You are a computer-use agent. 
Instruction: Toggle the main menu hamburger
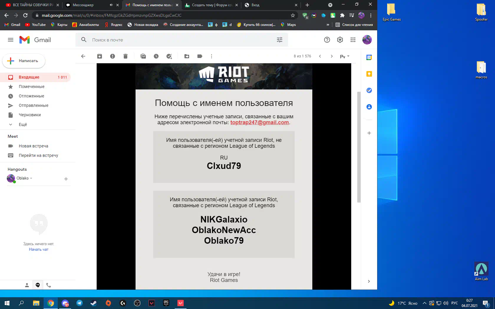[11, 40]
